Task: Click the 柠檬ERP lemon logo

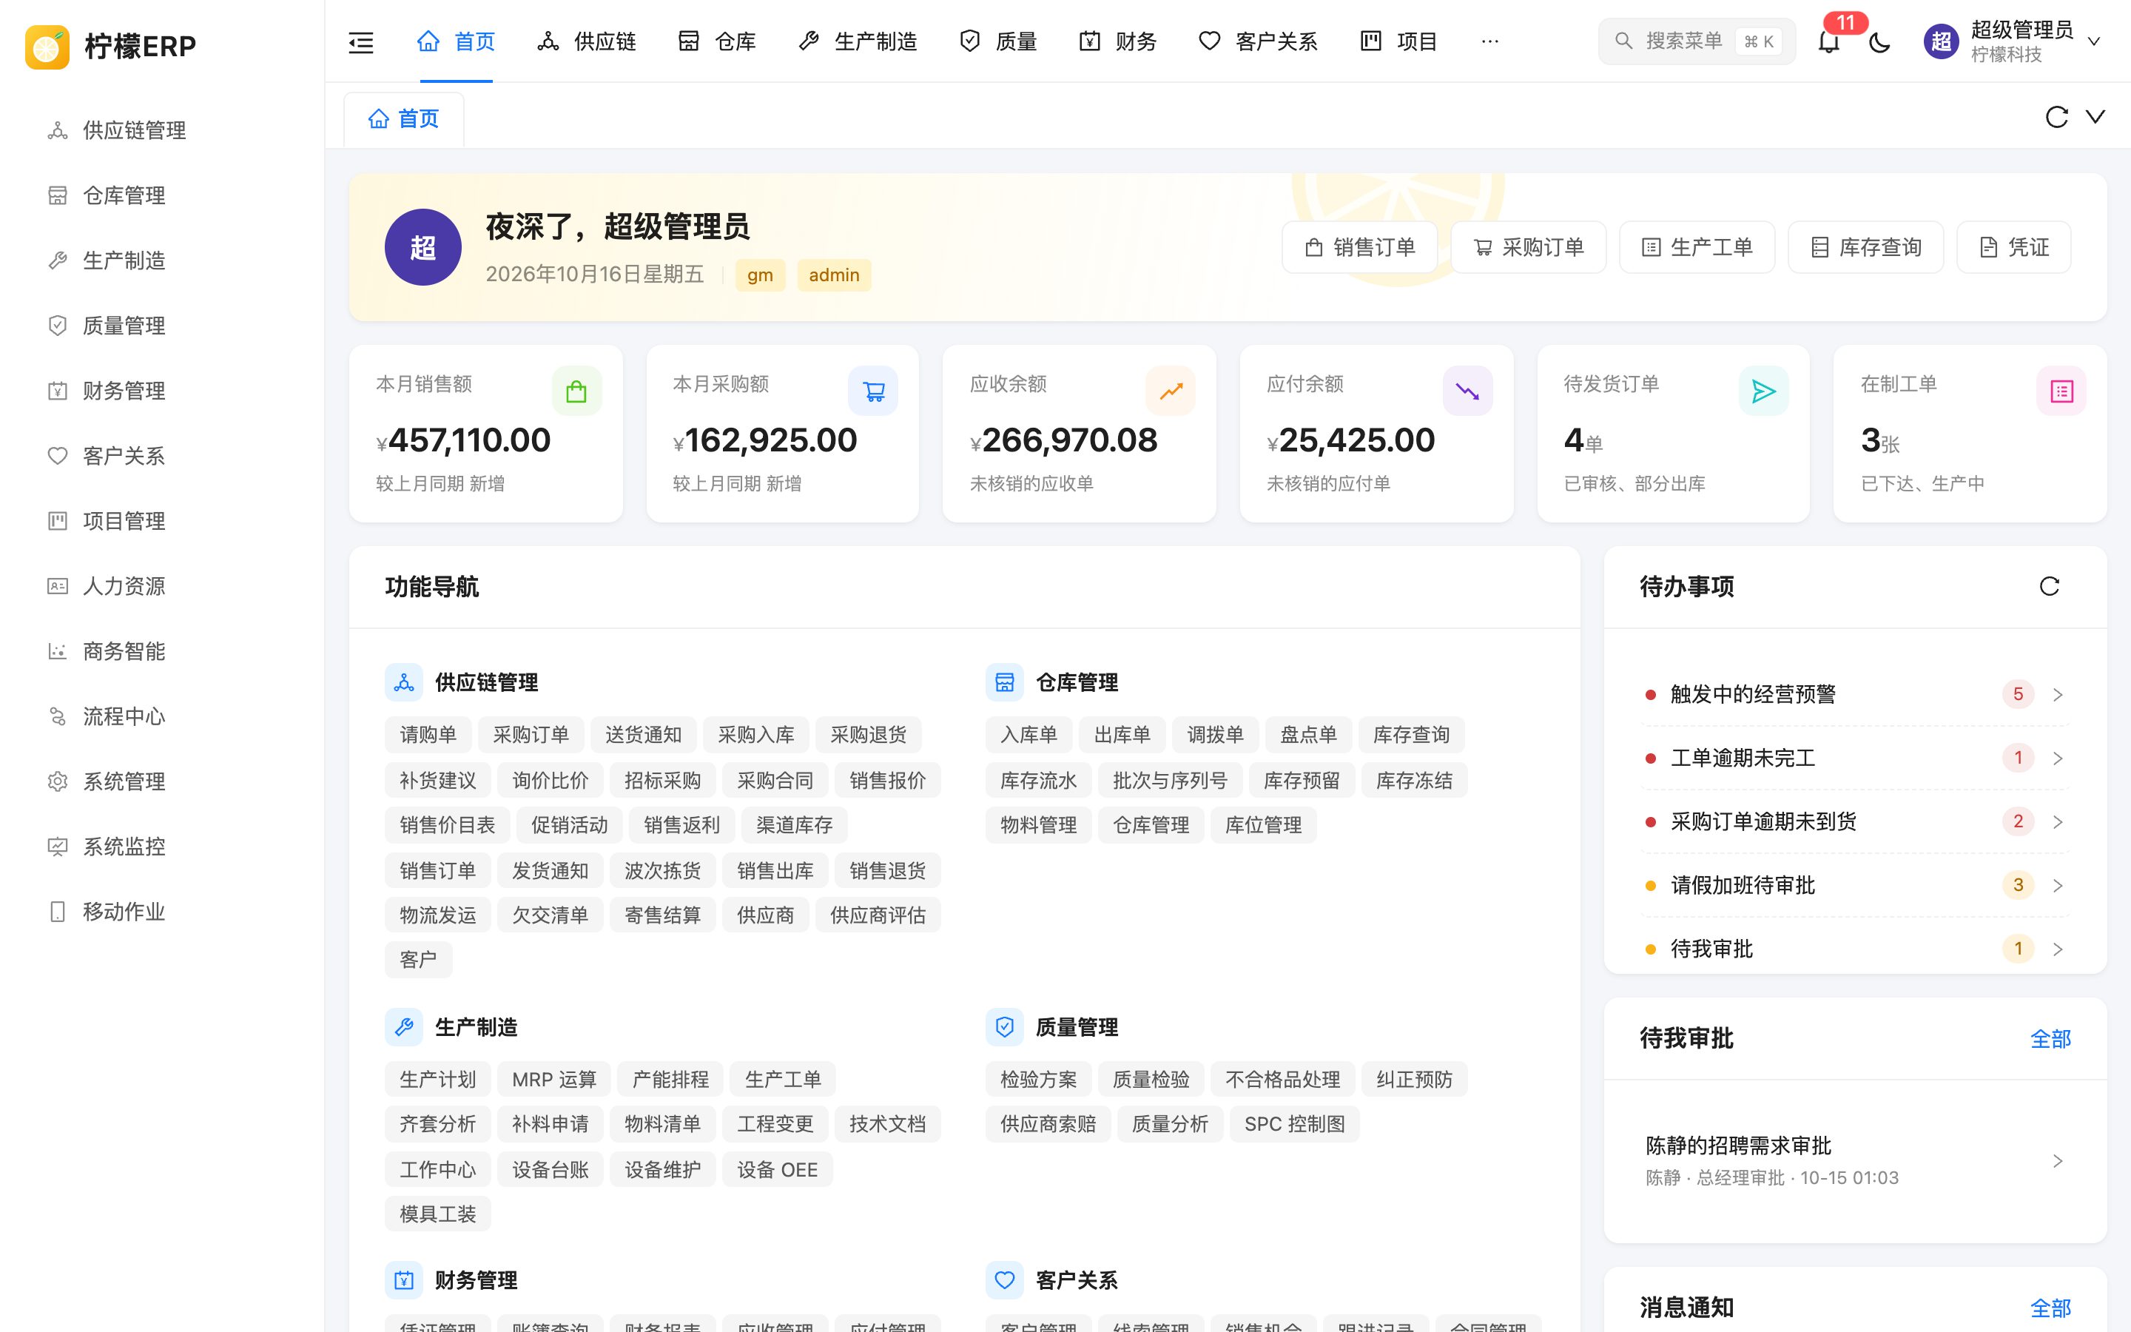Action: (47, 47)
